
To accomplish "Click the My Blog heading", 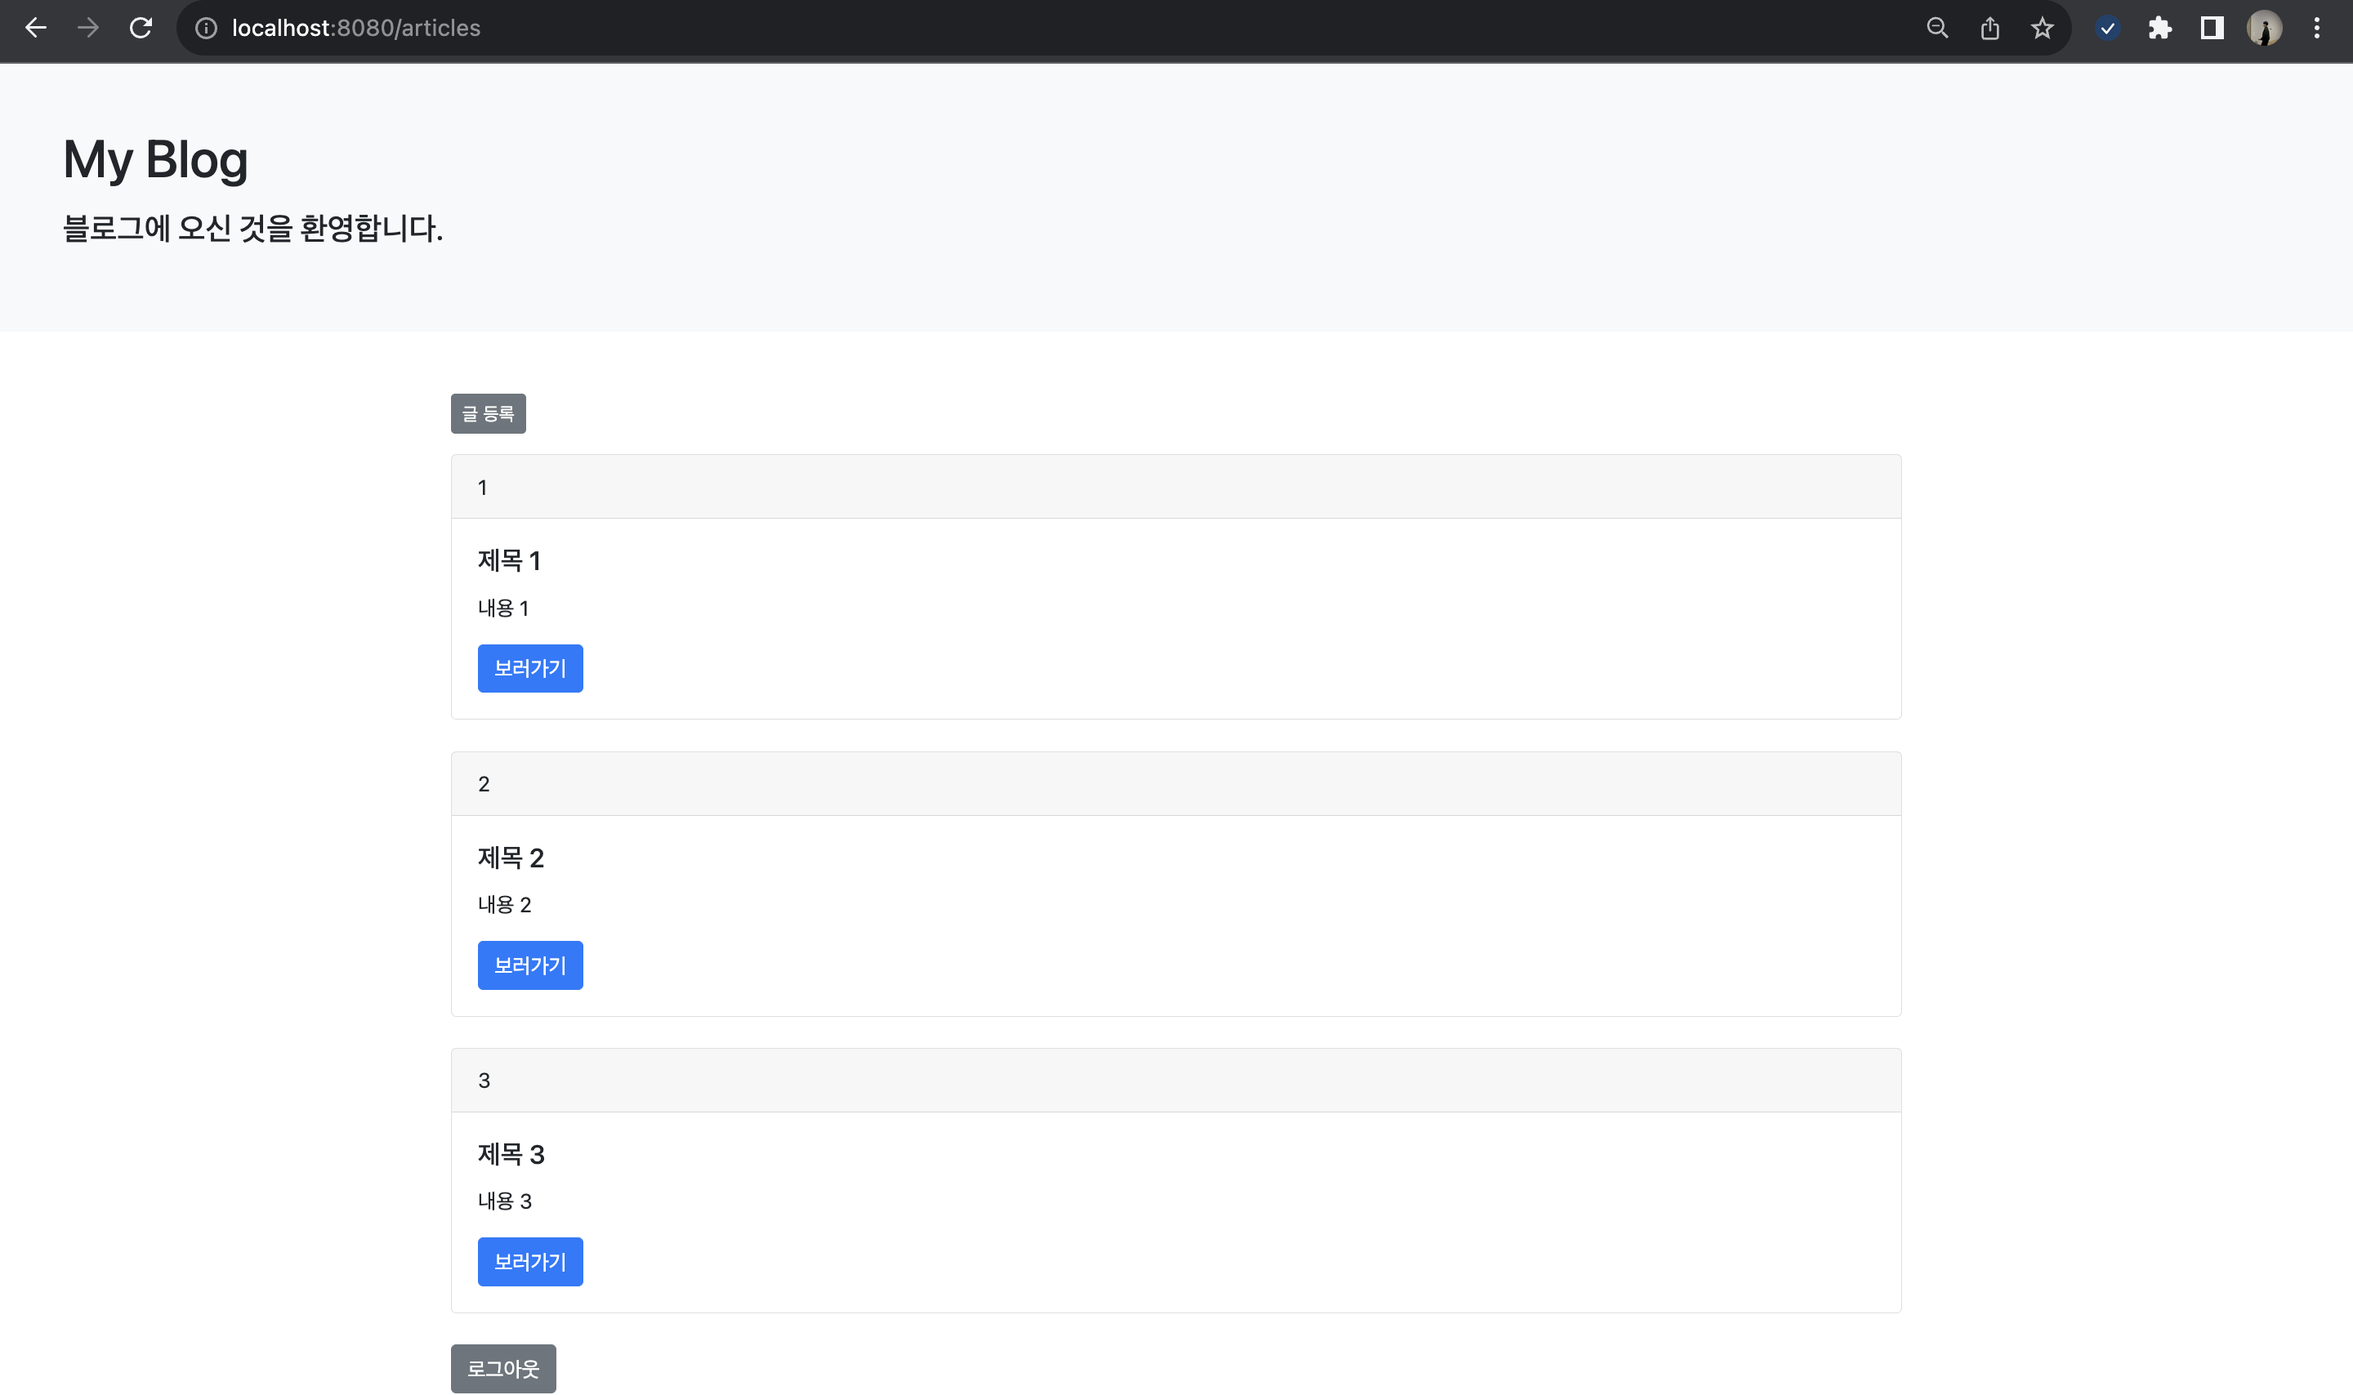I will (x=155, y=159).
